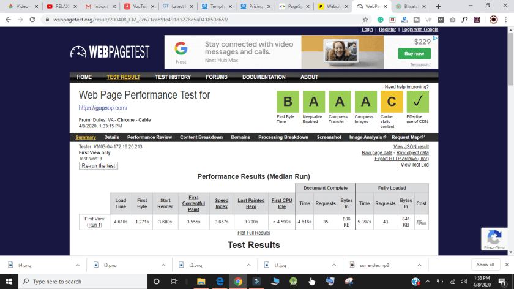Viewport: 514px width, 289px height.
Task: Switch to the Domains tab
Action: click(240, 137)
